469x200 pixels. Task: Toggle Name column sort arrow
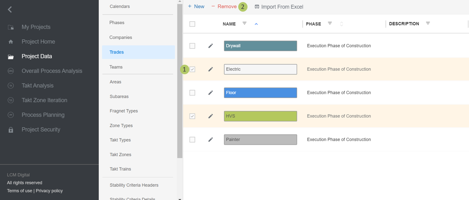click(256, 24)
